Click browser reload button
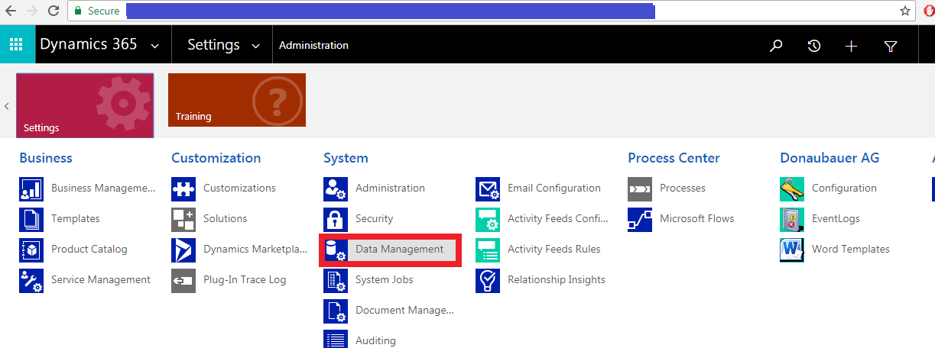The width and height of the screenshot is (935, 348). point(53,11)
